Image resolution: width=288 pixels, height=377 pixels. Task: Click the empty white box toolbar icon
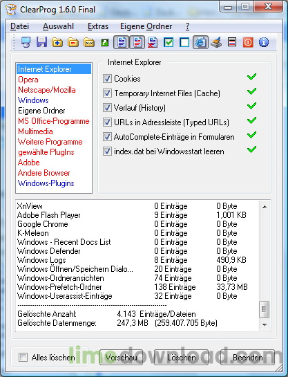tap(184, 43)
